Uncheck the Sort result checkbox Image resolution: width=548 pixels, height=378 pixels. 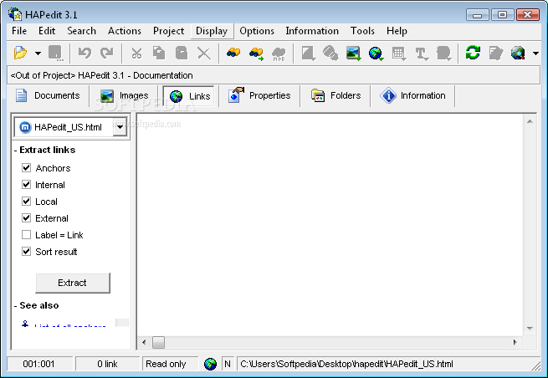click(x=26, y=252)
